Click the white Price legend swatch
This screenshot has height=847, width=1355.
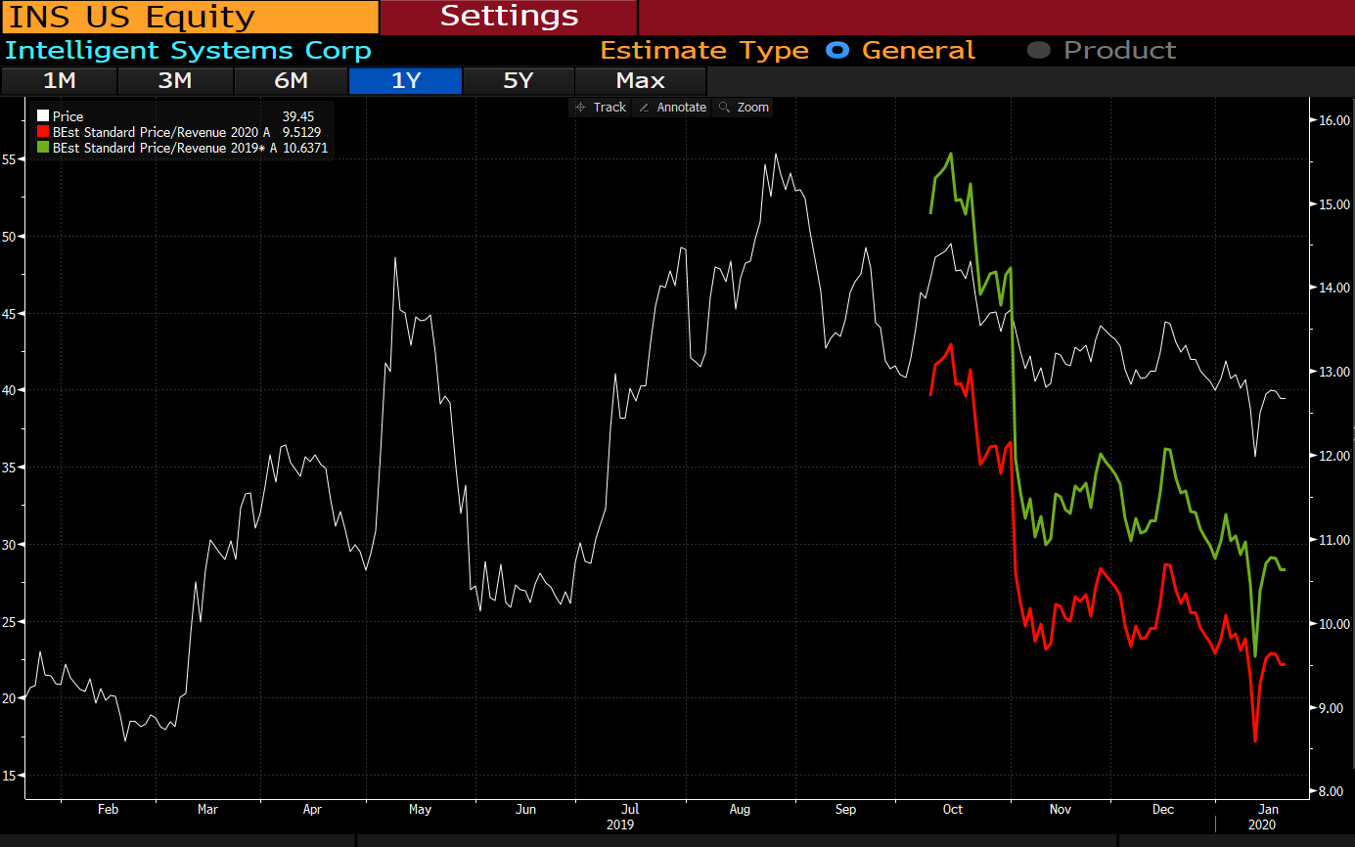pyautogui.click(x=42, y=116)
